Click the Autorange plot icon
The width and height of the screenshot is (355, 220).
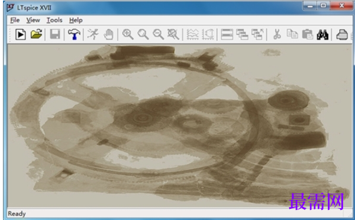[208, 35]
